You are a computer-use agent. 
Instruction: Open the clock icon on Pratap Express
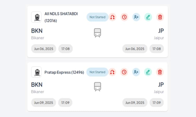124,72
